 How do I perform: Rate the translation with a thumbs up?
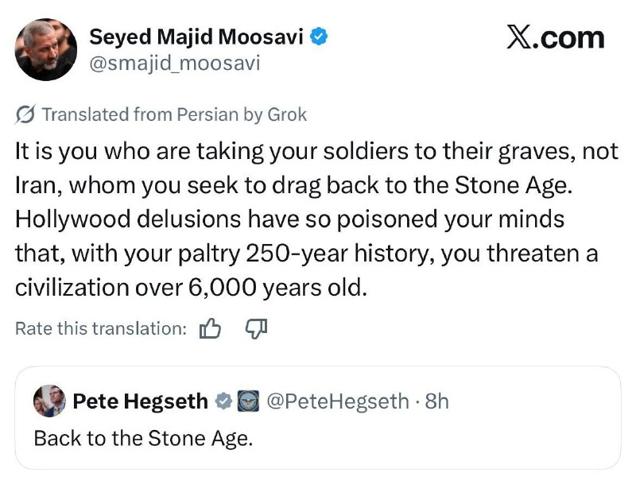[210, 328]
